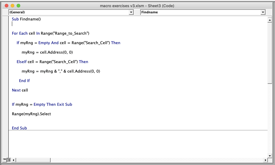
Task: Place cursor on Range(myRng).Select line
Action: point(31,114)
